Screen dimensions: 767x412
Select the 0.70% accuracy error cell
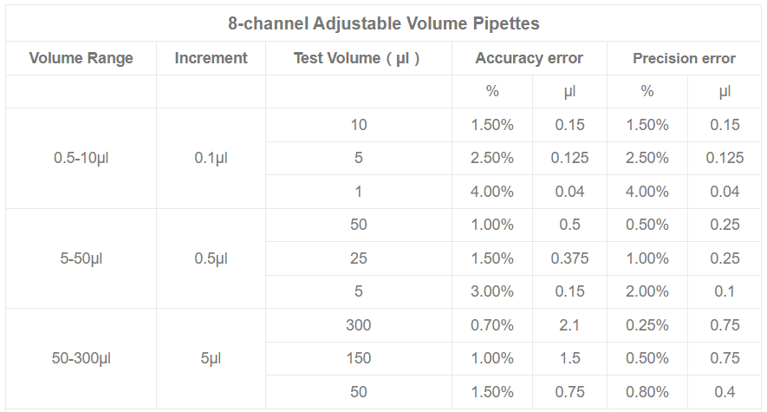tap(492, 325)
